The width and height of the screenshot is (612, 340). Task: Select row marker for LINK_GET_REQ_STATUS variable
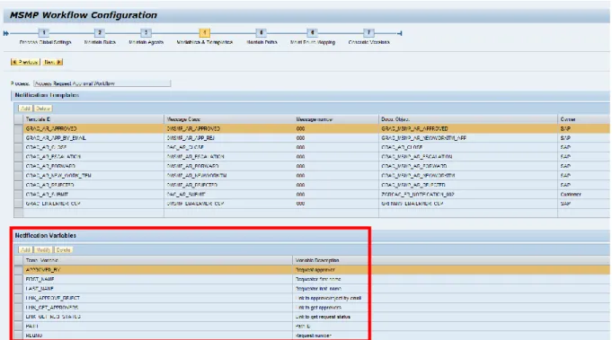[x=18, y=317]
